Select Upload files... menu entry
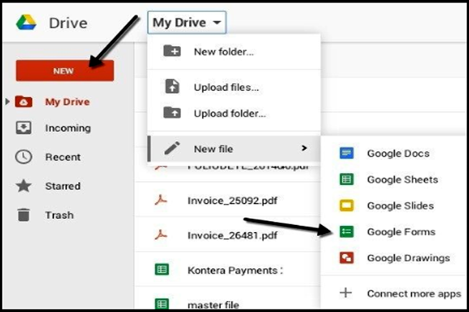The height and width of the screenshot is (312, 469). [234, 87]
